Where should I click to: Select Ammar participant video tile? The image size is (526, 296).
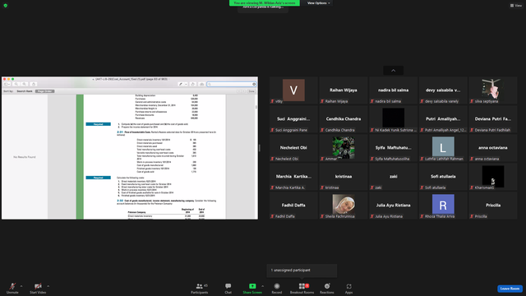click(344, 148)
